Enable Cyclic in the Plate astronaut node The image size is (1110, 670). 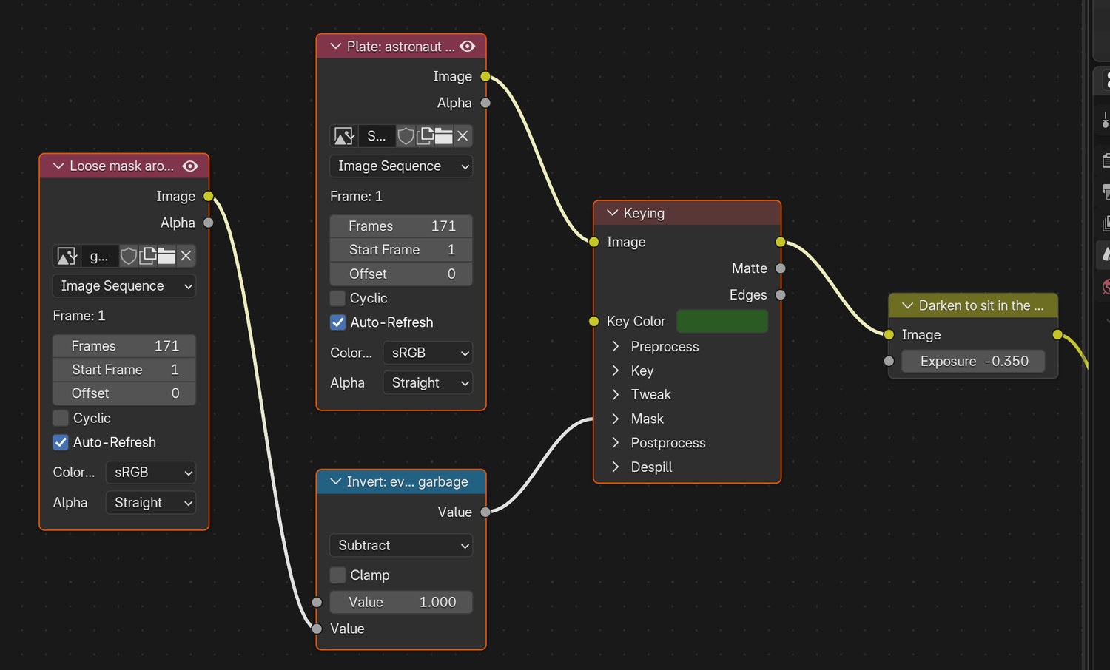(337, 298)
